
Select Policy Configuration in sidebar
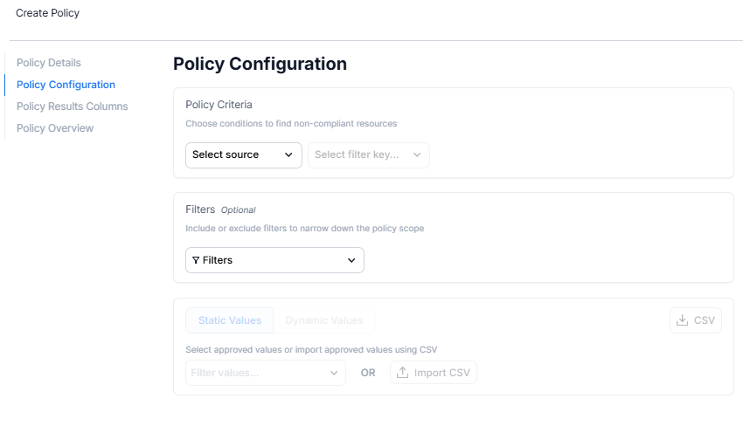click(66, 85)
